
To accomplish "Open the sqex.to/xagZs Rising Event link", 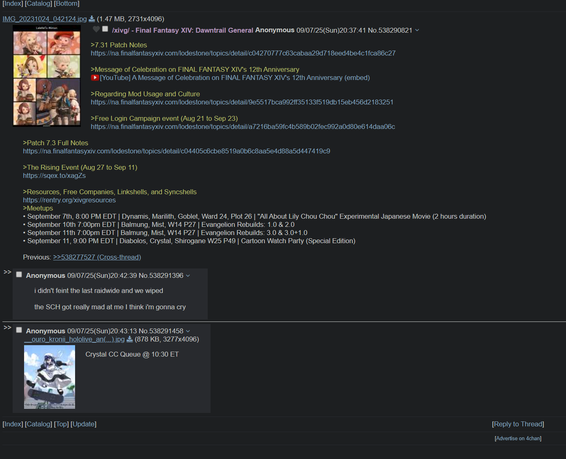I will coord(54,176).
